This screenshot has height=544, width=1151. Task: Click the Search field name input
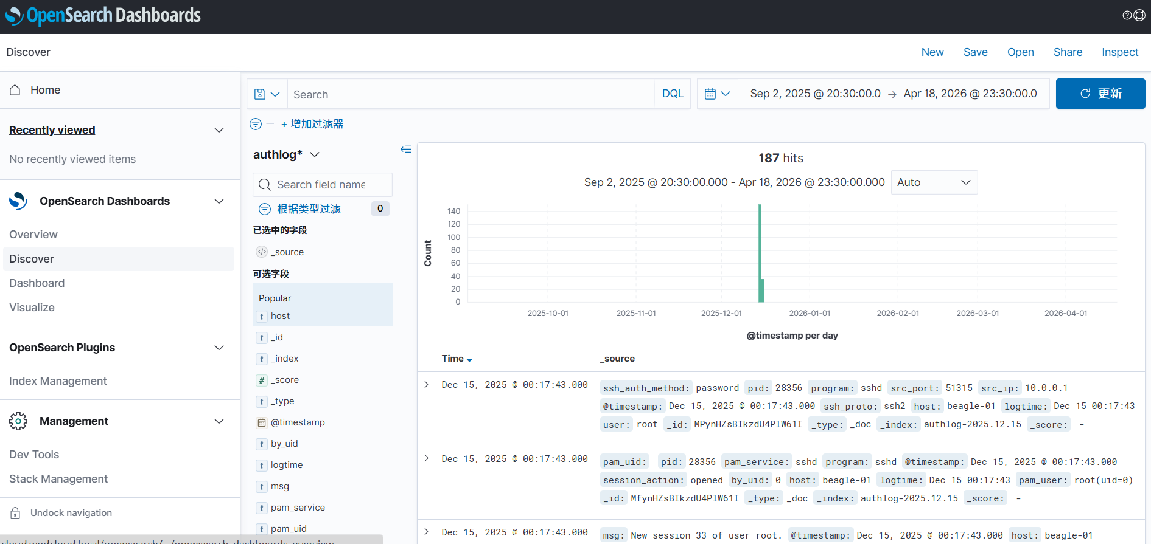coord(323,185)
